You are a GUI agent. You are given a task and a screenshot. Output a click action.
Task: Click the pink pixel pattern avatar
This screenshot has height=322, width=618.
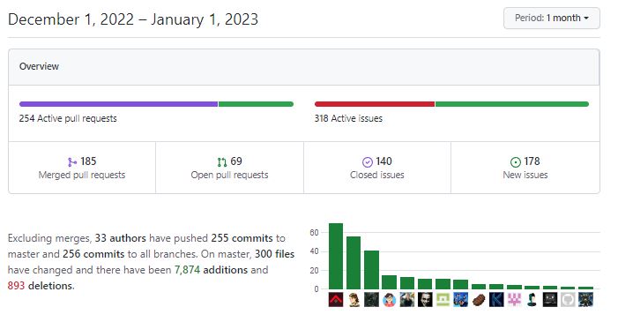(514, 300)
